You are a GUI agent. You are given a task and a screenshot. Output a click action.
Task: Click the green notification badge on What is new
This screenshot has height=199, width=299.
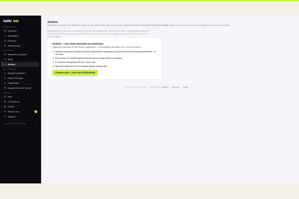tap(36, 112)
